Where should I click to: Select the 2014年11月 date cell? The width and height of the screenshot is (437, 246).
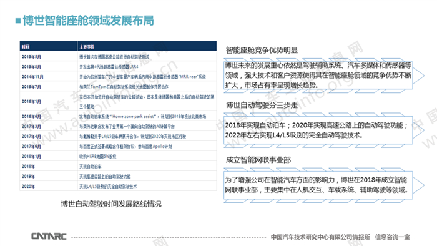(49, 77)
